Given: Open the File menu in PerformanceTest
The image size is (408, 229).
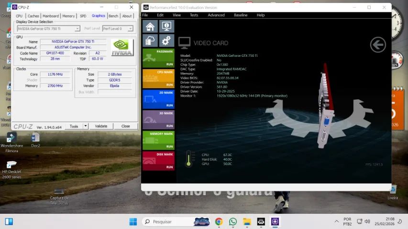Looking at the screenshot, I should coord(145,15).
